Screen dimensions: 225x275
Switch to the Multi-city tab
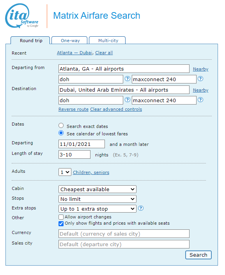(x=108, y=41)
